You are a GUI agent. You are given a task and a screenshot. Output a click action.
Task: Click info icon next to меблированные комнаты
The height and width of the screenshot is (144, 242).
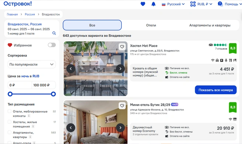tap(29, 116)
